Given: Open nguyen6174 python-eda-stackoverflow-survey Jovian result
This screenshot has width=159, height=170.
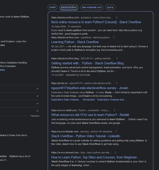Looking at the screenshot, I should [90, 88].
